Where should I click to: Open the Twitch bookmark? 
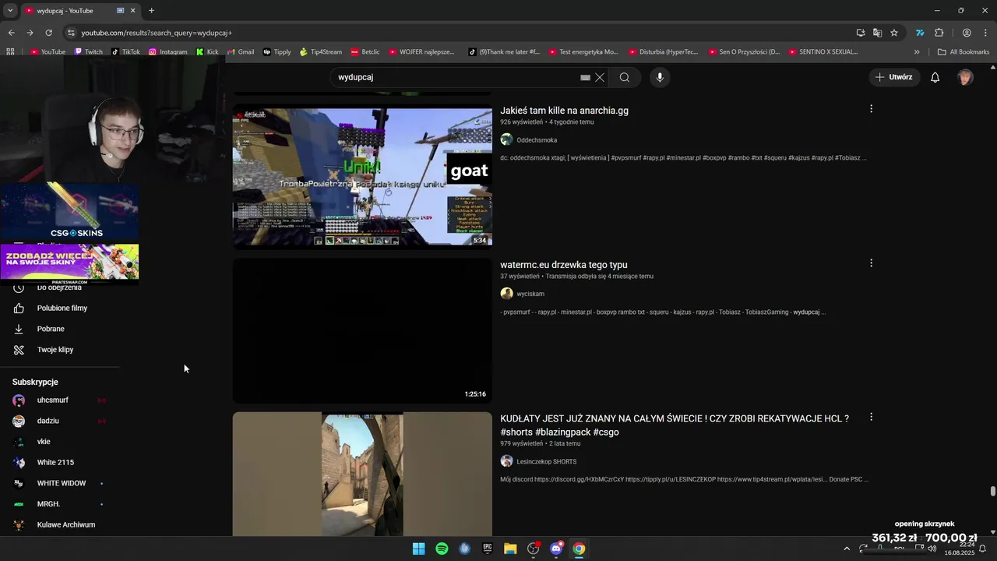coord(88,52)
